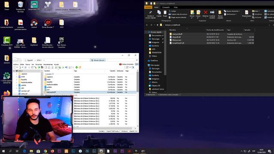The height and width of the screenshot is (154, 274).
Task: Open OneDrive in Explorer sidebar
Action: (x=153, y=61)
